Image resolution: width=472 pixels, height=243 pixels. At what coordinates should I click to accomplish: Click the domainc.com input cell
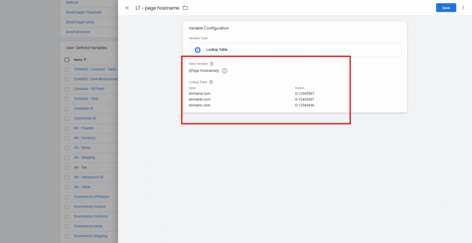(x=200, y=106)
